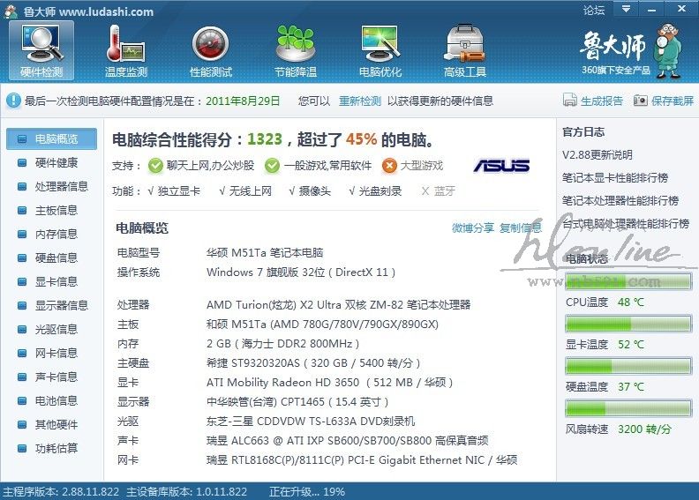699x500 pixels.
Task: Click the 重新检测 link
Action: coord(360,101)
